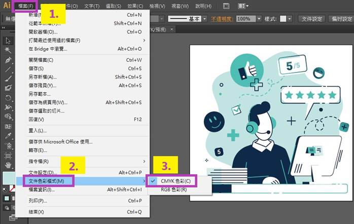The height and width of the screenshot is (224, 354).
Task: Open the 效果(C) menu
Action: click(x=135, y=6)
